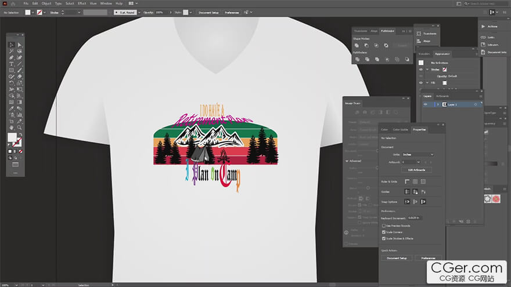This screenshot has width=511, height=287.
Task: Click the show grid icon in Properties
Action: 415,181
